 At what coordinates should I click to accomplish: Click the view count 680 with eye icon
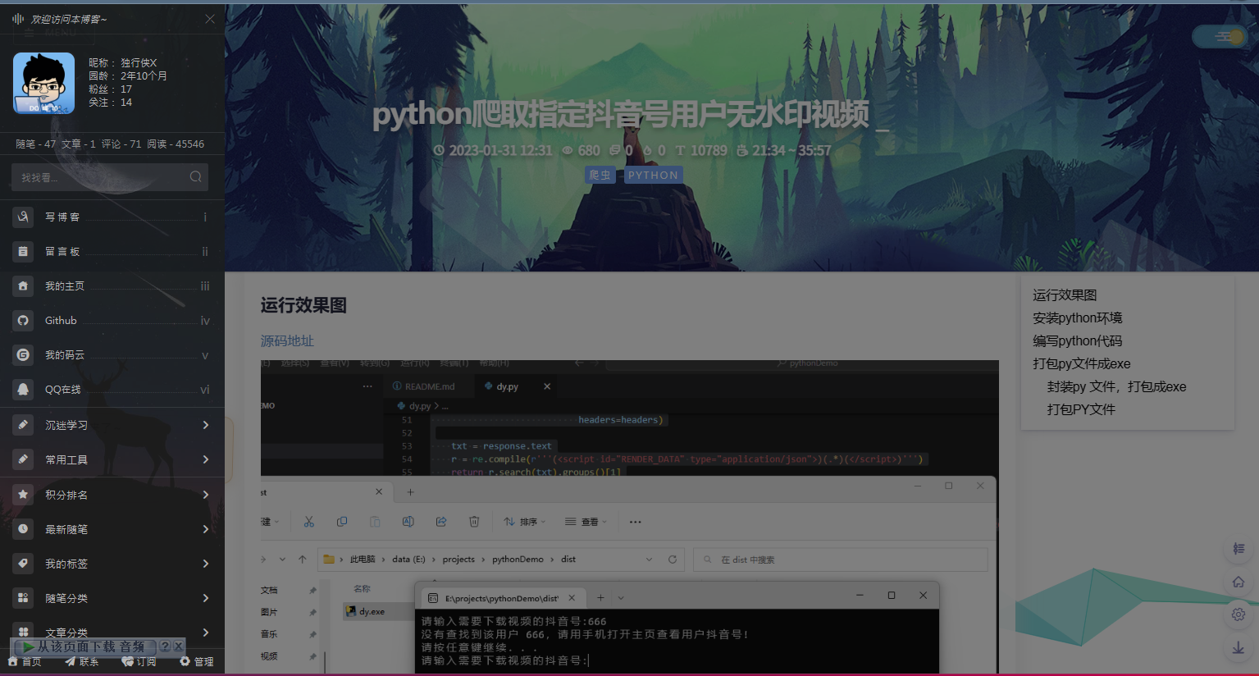point(581,150)
